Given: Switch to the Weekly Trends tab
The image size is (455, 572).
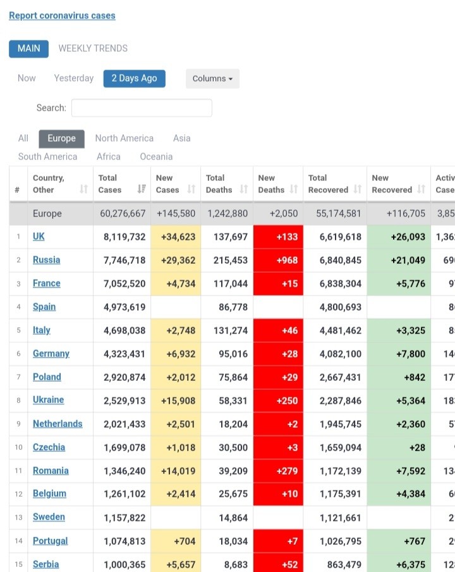Looking at the screenshot, I should tap(93, 48).
